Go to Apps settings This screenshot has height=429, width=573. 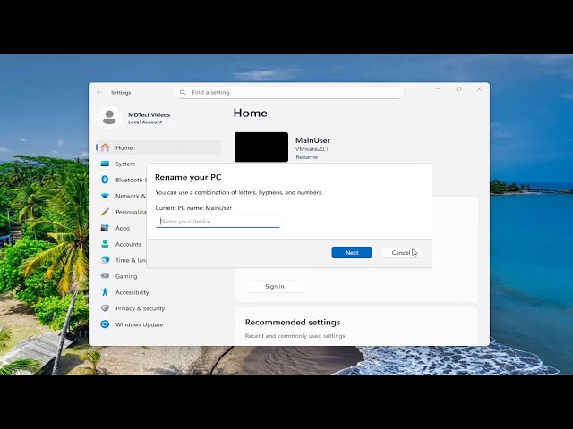[122, 228]
